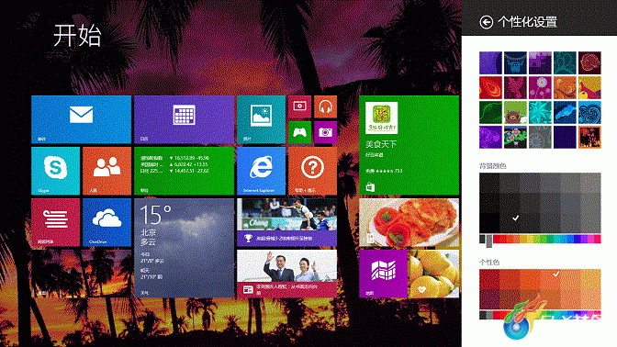617x347 pixels.
Task: Open the OneDrive cloud tile
Action: click(x=107, y=222)
